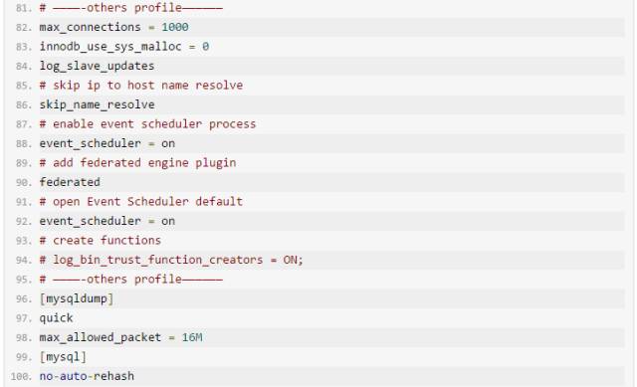Select the 16M value of max_allowed_packet
Screen dimensions: 637x387
pyautogui.click(x=192, y=337)
